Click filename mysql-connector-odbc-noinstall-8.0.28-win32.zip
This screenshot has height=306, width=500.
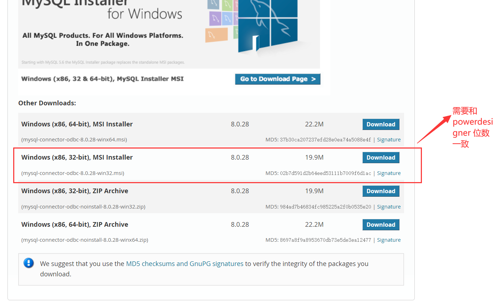[x=83, y=207]
